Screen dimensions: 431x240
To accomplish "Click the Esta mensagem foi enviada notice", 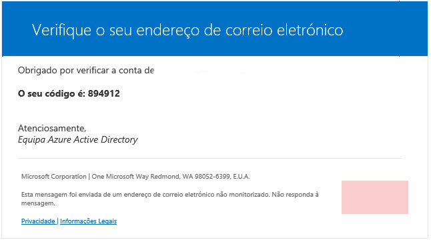I will 145,195.
